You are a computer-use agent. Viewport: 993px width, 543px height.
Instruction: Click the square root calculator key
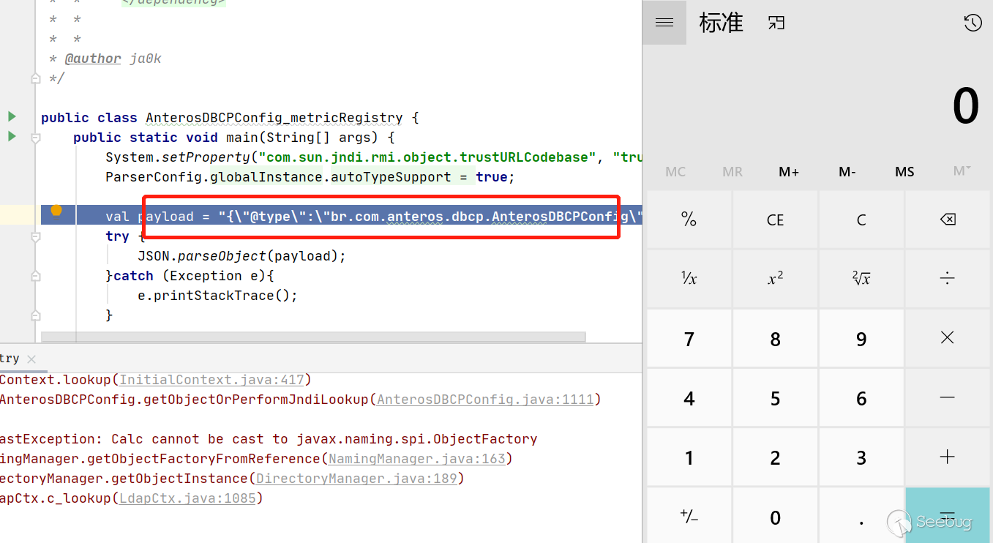pyautogui.click(x=861, y=278)
